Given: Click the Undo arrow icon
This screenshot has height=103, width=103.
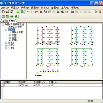Looking at the screenshot, I should (28, 12).
